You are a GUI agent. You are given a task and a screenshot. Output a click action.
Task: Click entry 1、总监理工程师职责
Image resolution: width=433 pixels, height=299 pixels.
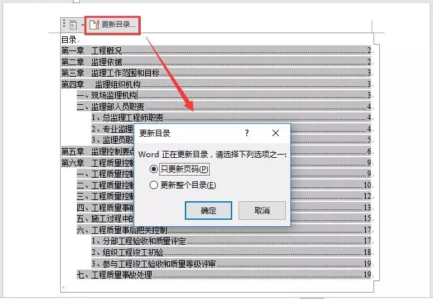coord(231,118)
